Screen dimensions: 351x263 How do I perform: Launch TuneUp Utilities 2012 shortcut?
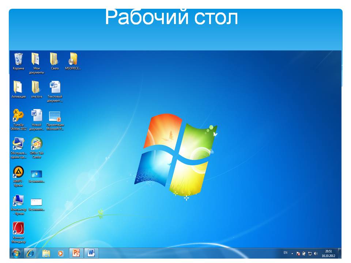click(18, 116)
